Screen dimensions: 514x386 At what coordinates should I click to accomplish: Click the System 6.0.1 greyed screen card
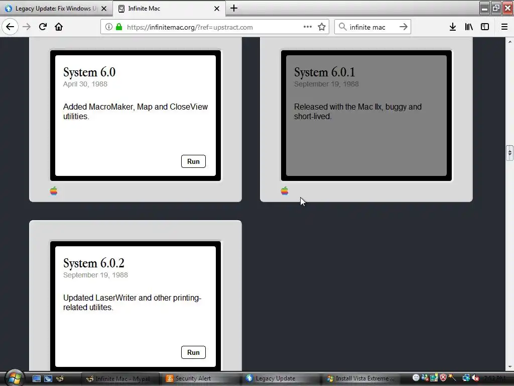(x=366, y=116)
